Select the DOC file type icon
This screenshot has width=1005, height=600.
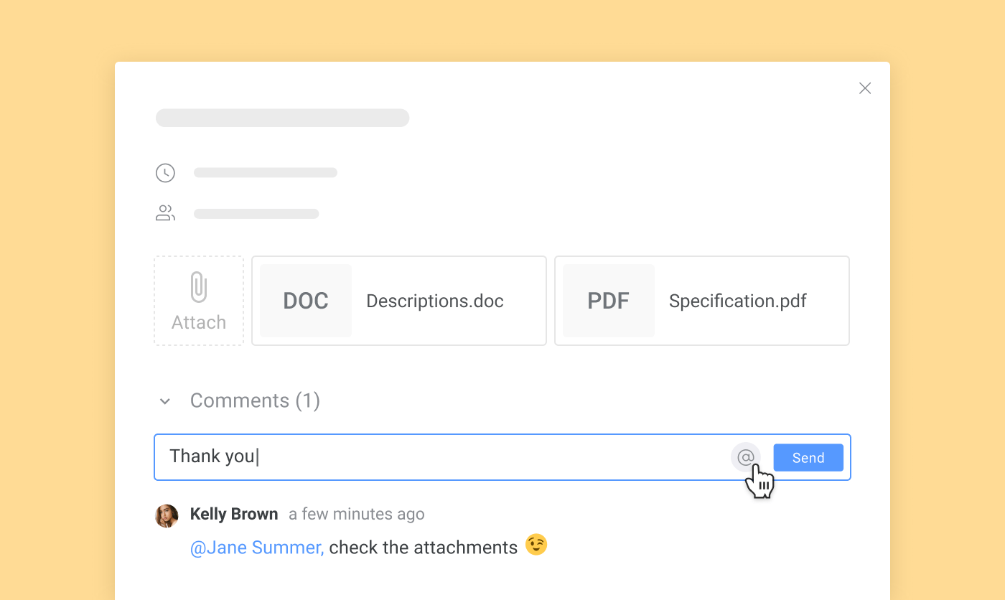(x=305, y=301)
